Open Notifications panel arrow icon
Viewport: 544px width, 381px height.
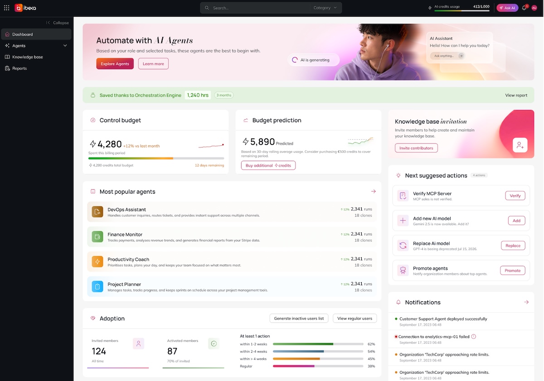526,302
